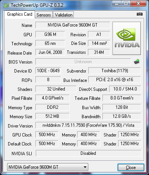
Task: Click the "DirectX Support" label
Action: [x=93, y=89]
